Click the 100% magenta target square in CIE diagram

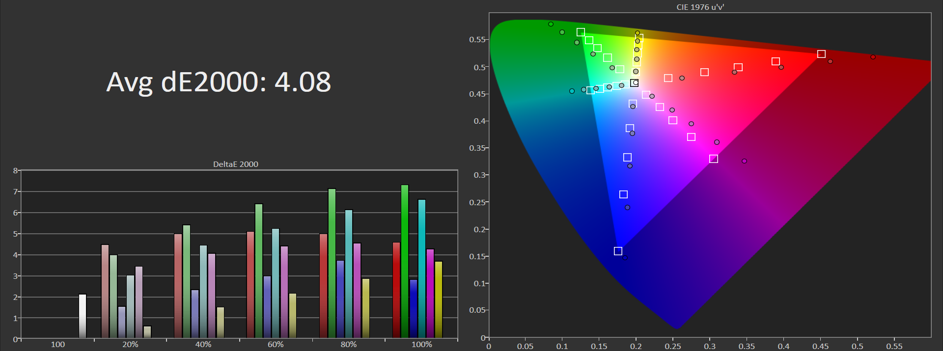[714, 159]
